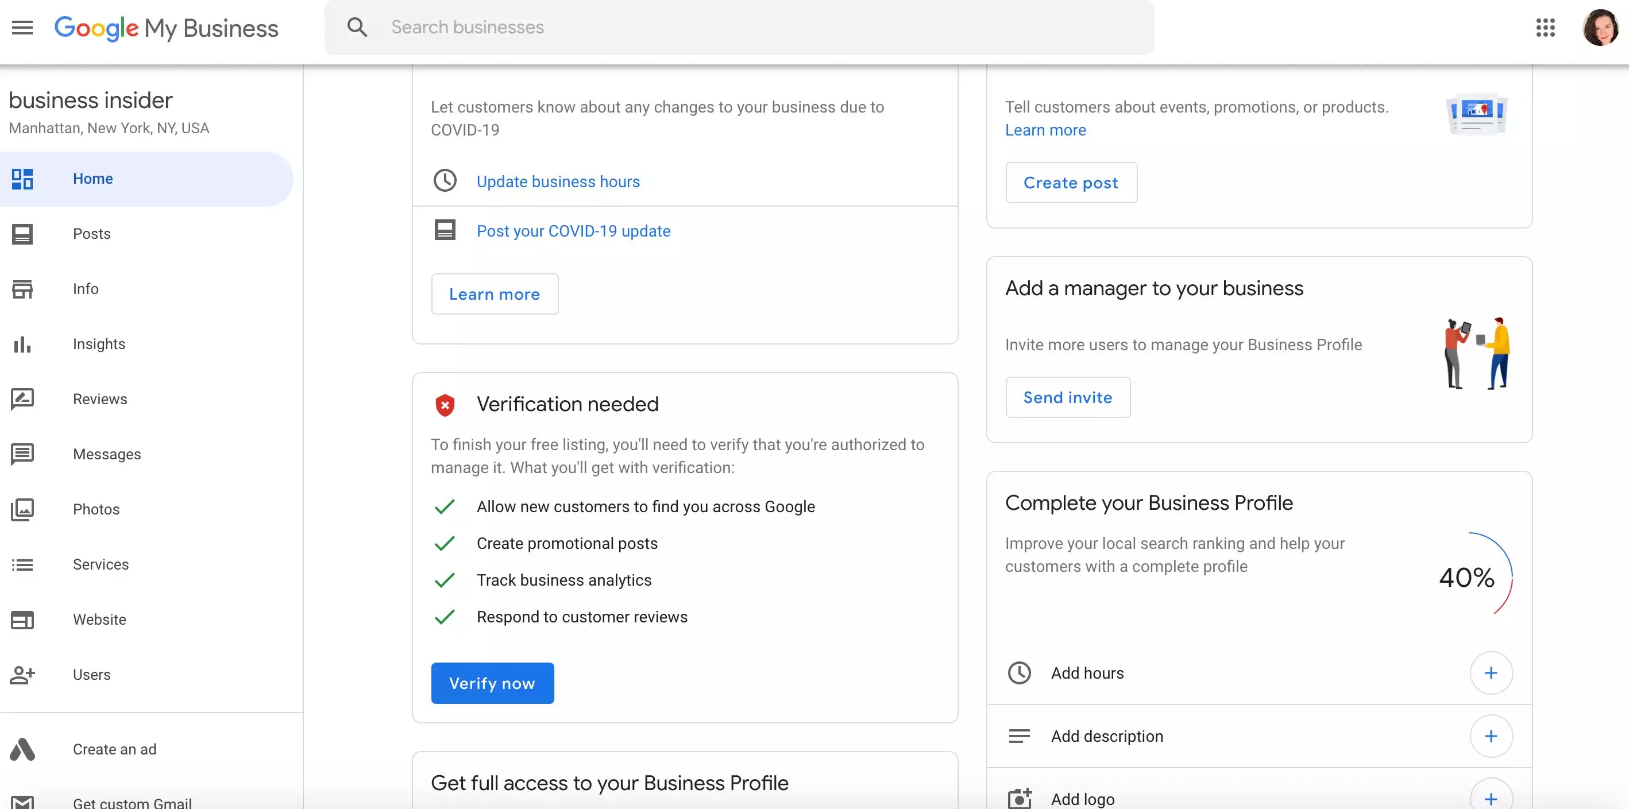This screenshot has width=1629, height=809.
Task: Click Post your COVID-19 update link
Action: tap(573, 231)
